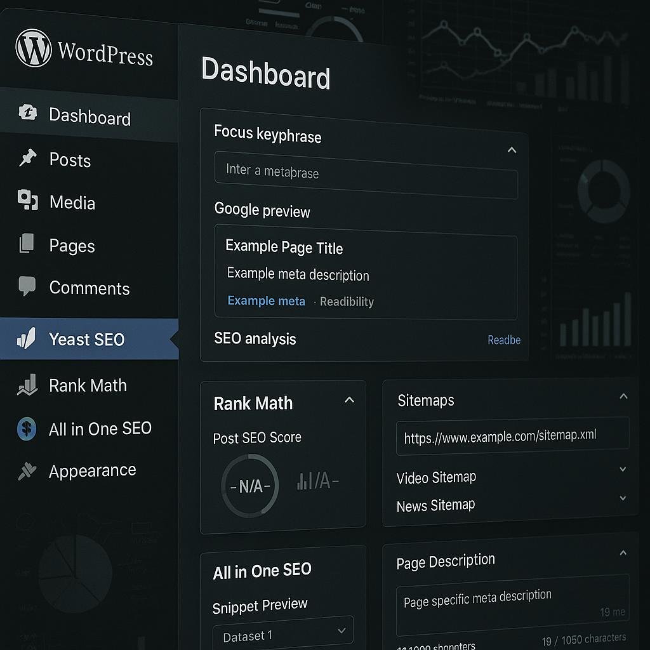Click the Dashboard page heading
This screenshot has width=650, height=650.
coord(266,74)
